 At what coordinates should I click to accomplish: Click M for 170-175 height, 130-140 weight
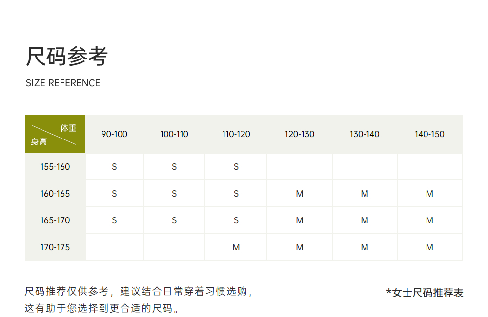365,247
